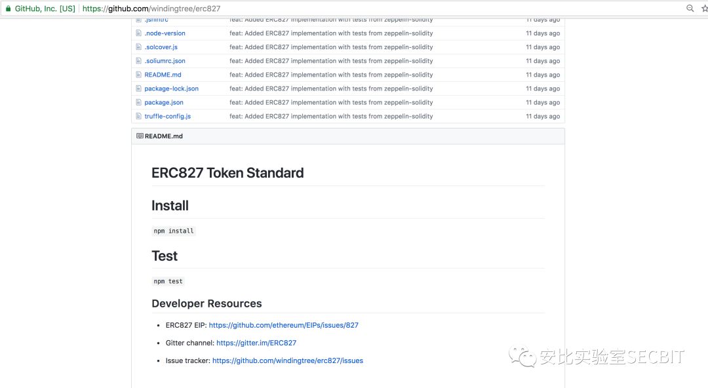Click file icon beside truffle-config.js
The image size is (708, 388).
tap(138, 116)
